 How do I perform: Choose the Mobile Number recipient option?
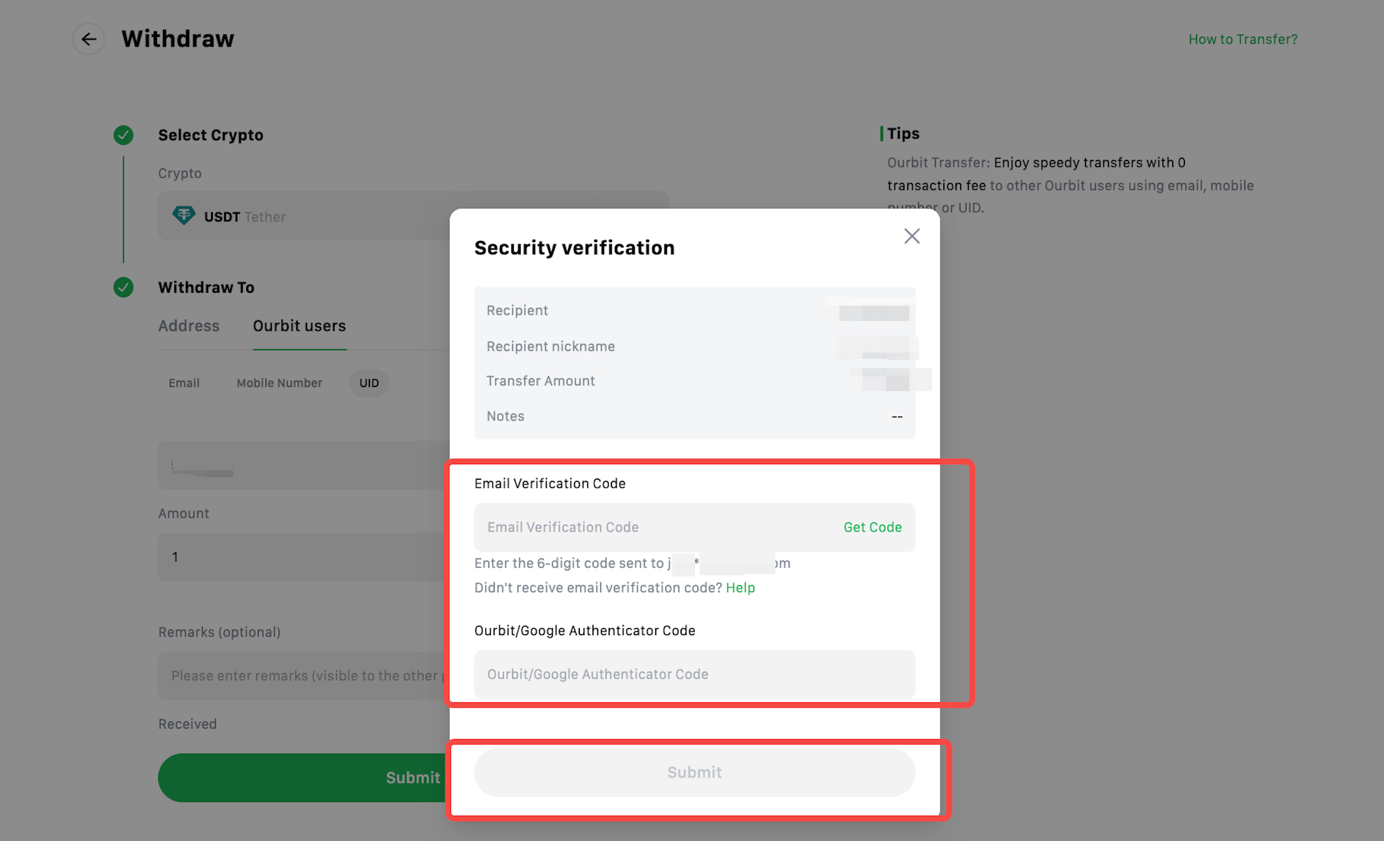click(279, 383)
